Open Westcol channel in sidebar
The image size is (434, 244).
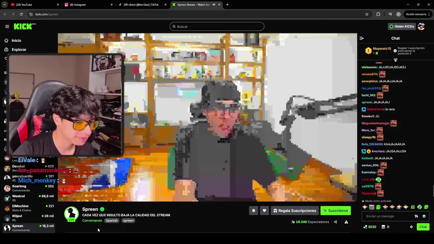pyautogui.click(x=29, y=198)
